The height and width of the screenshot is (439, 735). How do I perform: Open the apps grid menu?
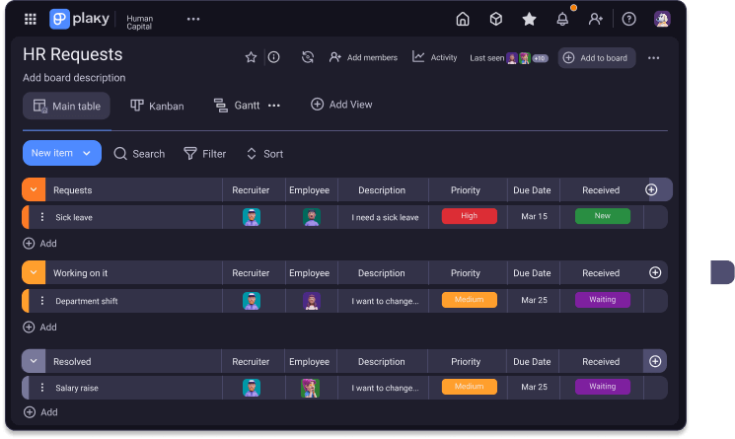[31, 19]
